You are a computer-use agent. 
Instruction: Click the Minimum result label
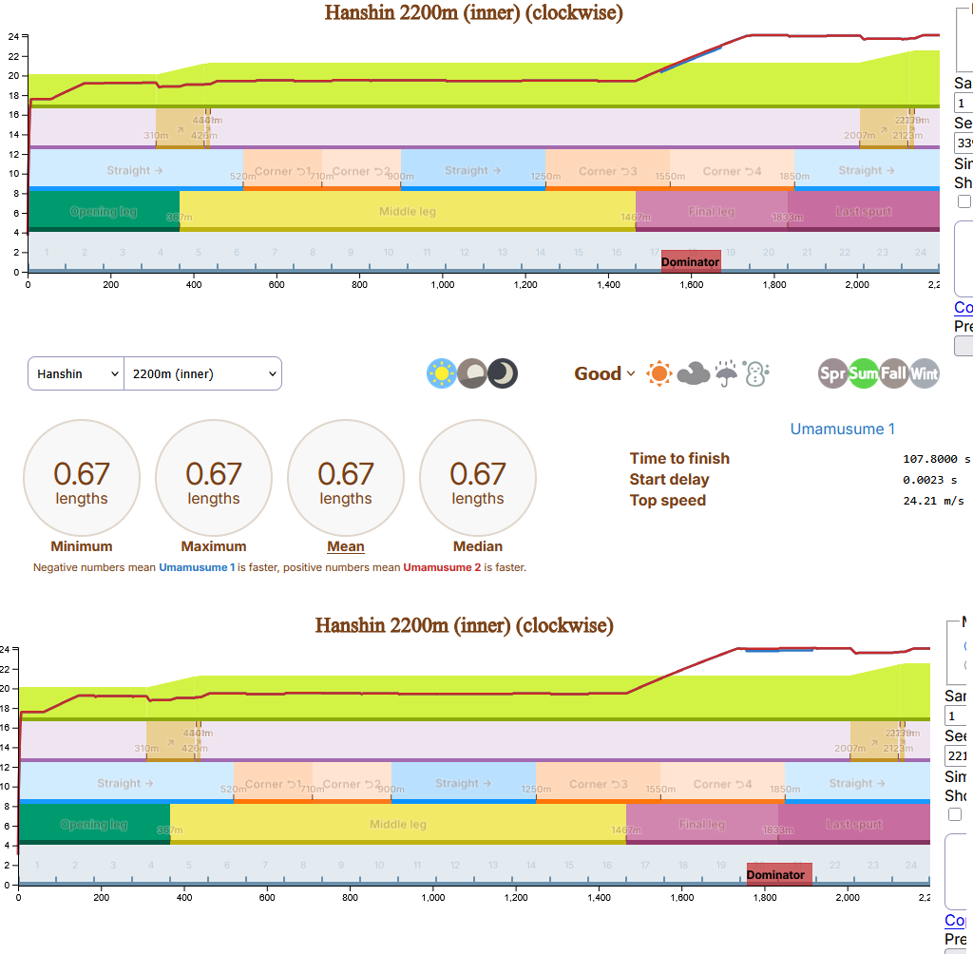[82, 546]
